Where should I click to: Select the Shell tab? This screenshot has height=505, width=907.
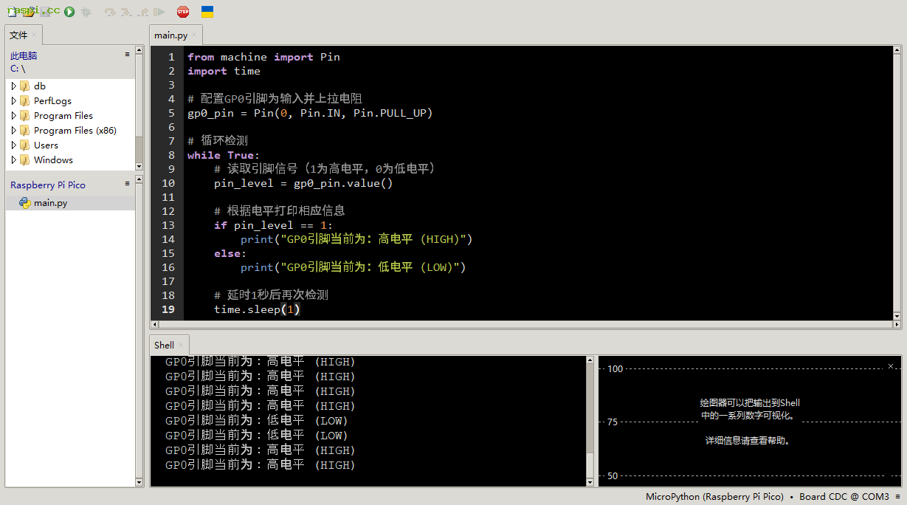point(164,345)
